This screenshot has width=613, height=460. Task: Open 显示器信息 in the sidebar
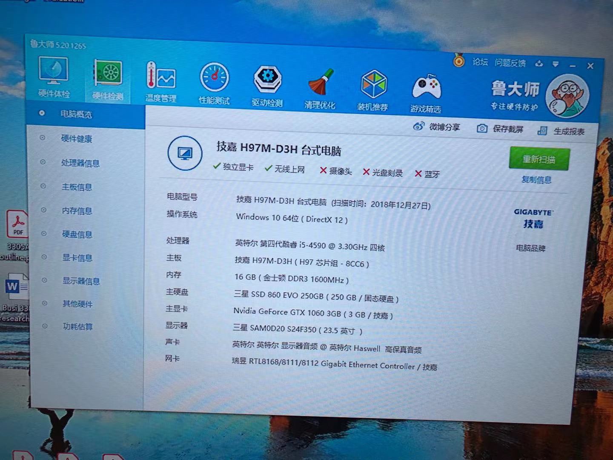[x=81, y=281]
